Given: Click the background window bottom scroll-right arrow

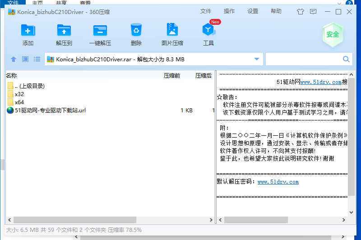Looking at the screenshot, I should pos(343,237).
